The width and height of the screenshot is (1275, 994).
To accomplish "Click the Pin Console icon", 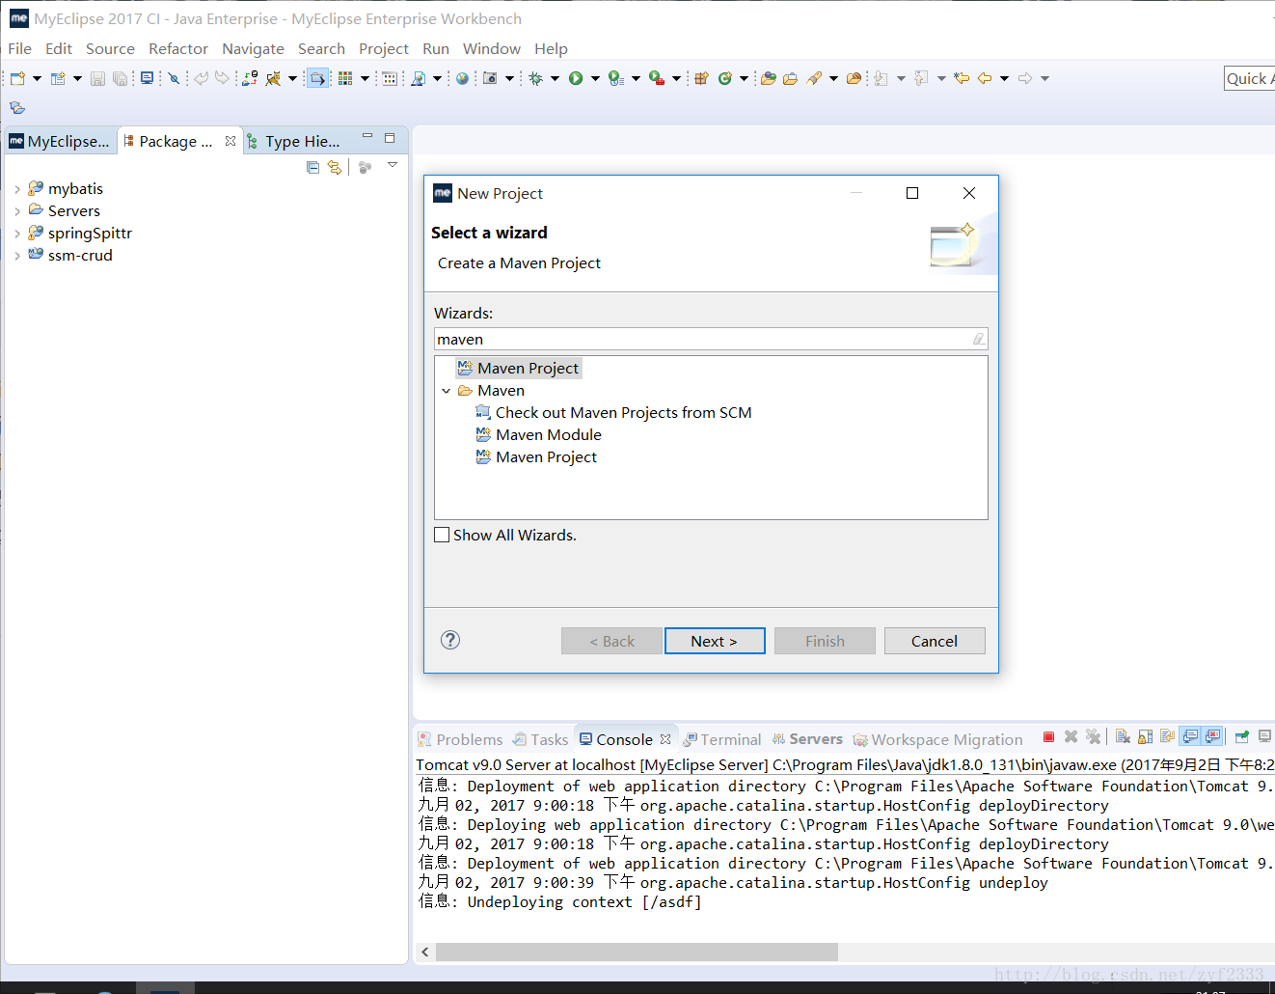I will [x=1242, y=737].
